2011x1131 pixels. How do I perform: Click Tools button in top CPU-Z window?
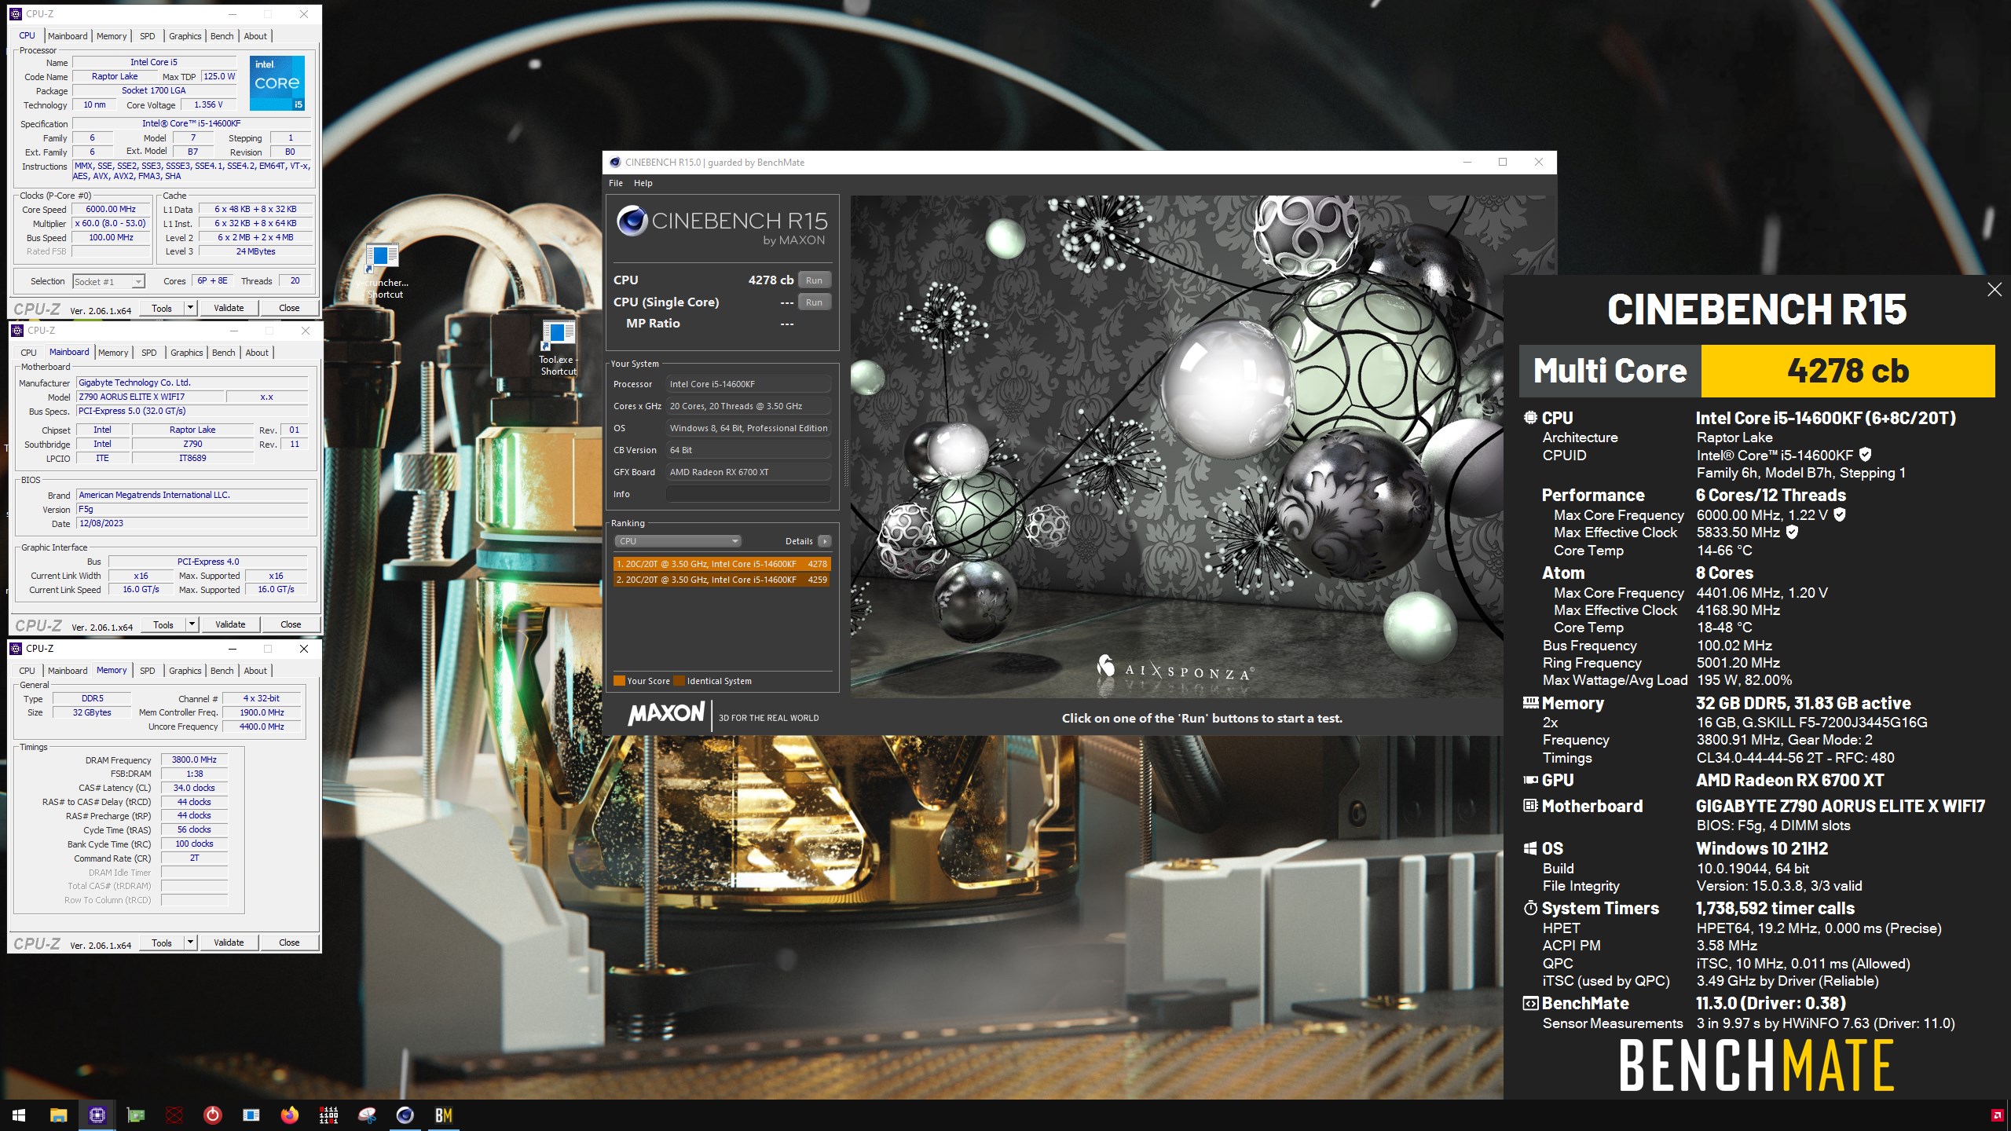click(162, 308)
